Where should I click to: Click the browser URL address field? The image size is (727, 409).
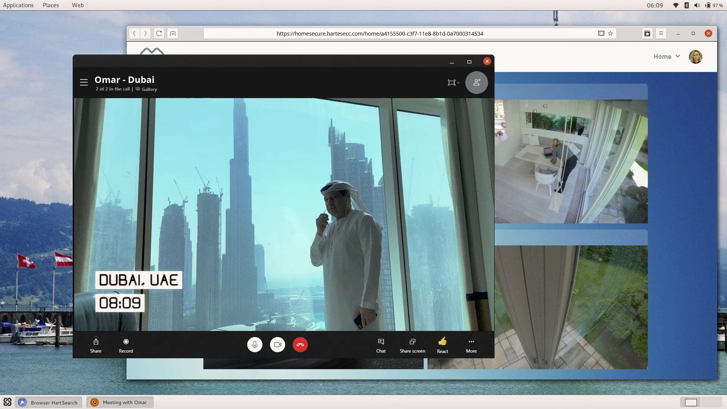tap(380, 33)
